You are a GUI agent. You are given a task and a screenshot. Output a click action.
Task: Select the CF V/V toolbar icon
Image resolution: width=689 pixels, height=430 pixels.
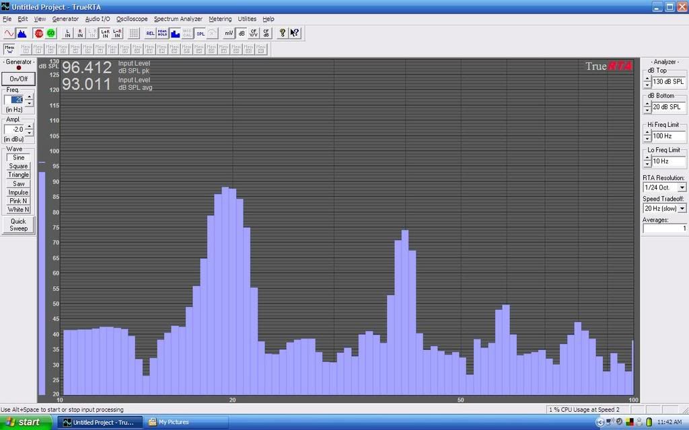(254, 34)
